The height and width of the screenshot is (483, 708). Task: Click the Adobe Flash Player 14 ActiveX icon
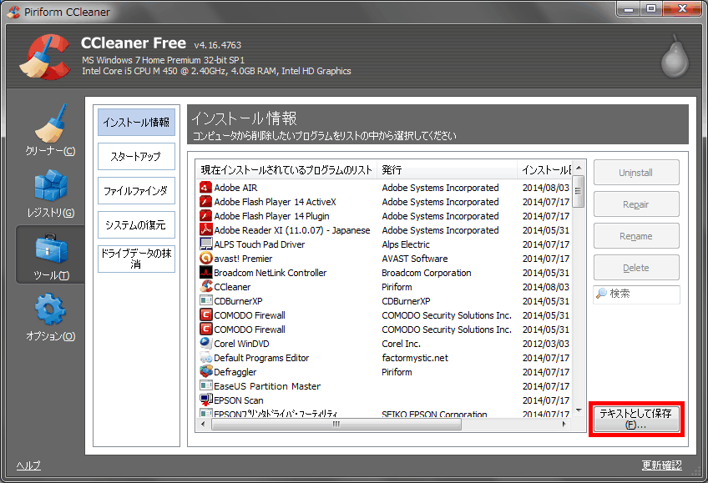click(206, 202)
